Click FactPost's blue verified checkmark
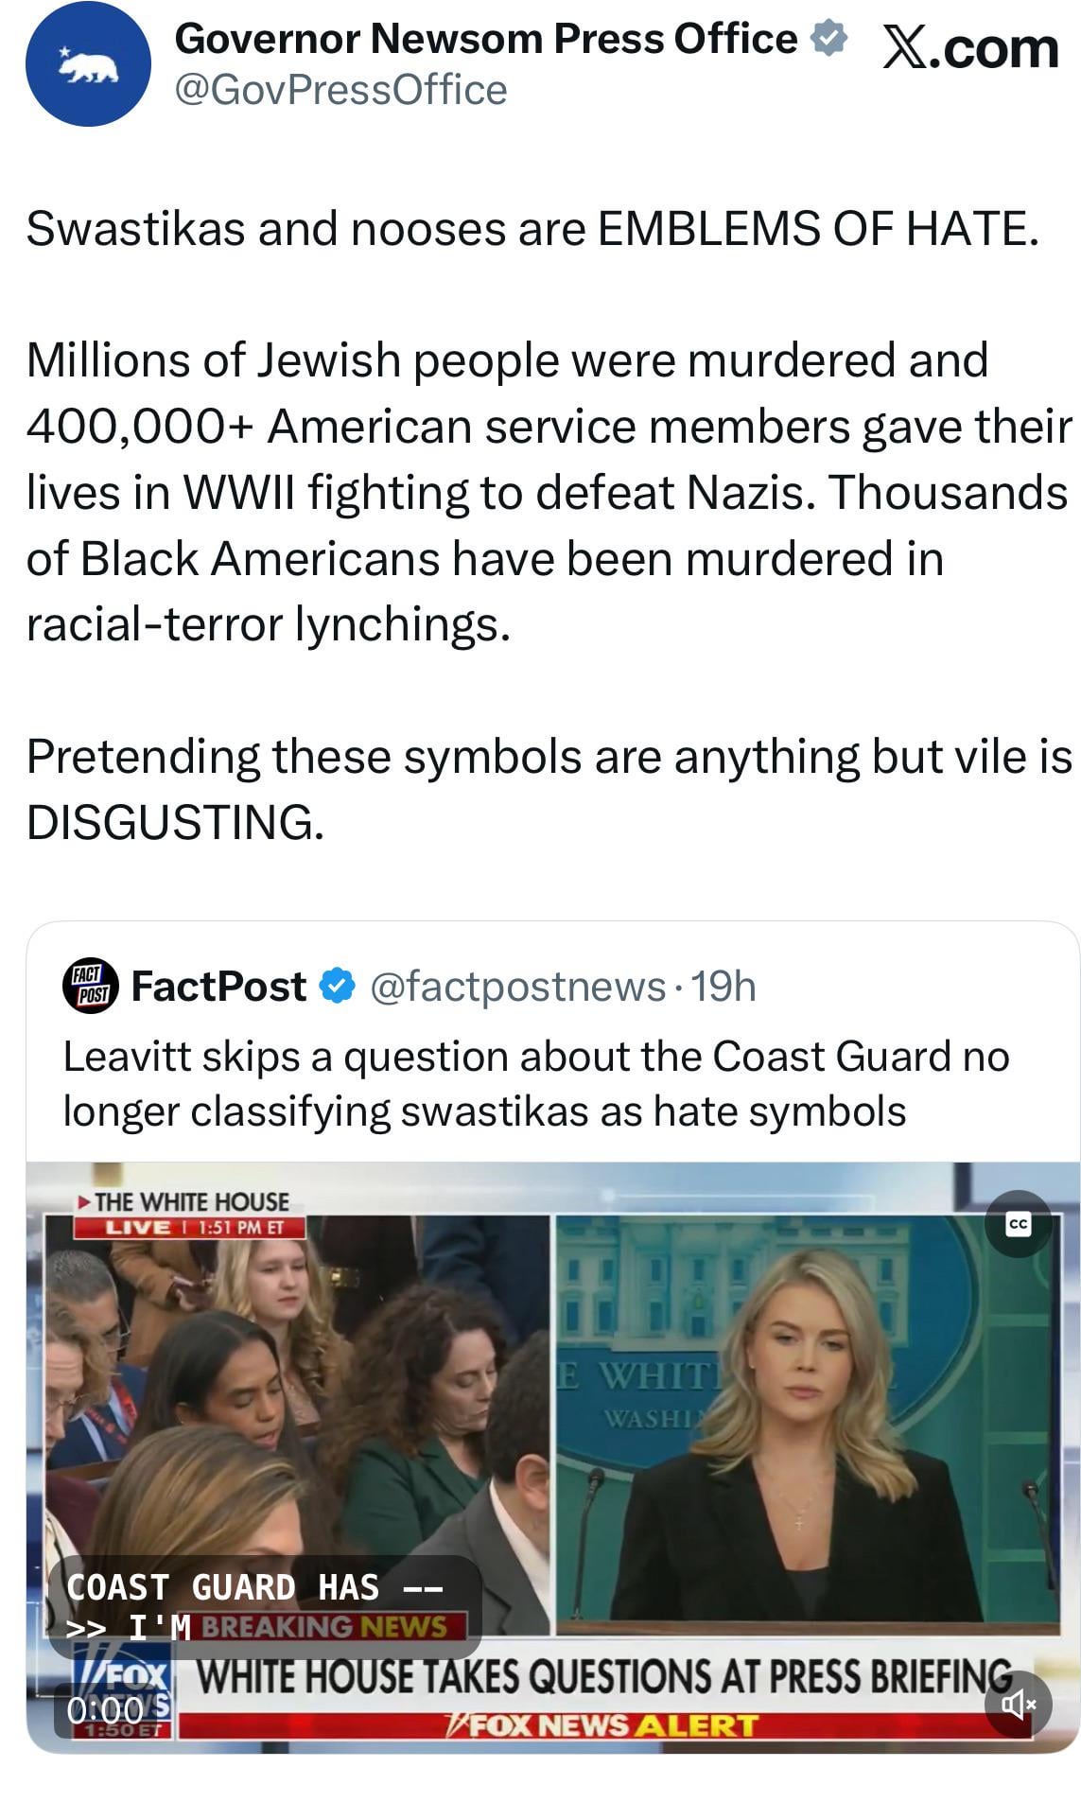This screenshot has height=1802, width=1081. (x=338, y=986)
